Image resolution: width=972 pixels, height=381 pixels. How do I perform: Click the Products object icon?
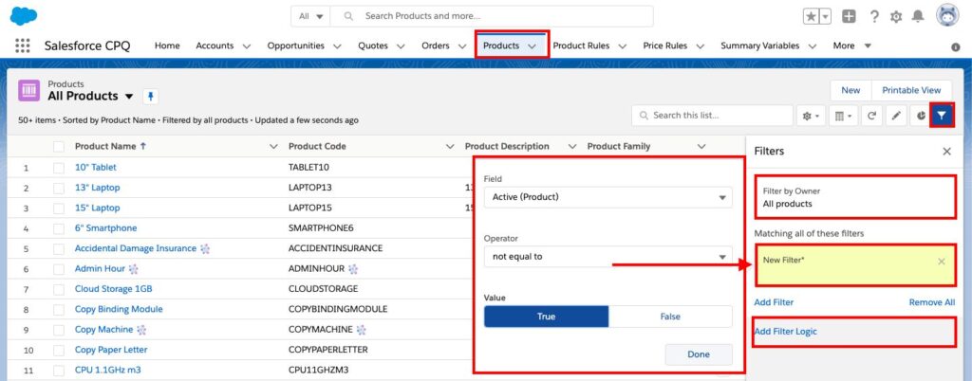coord(29,91)
